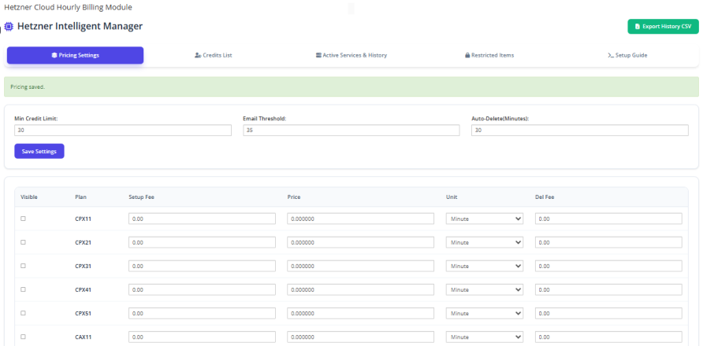Image resolution: width=703 pixels, height=346 pixels.
Task: Click the CPX21 plan name
Action: (x=83, y=243)
